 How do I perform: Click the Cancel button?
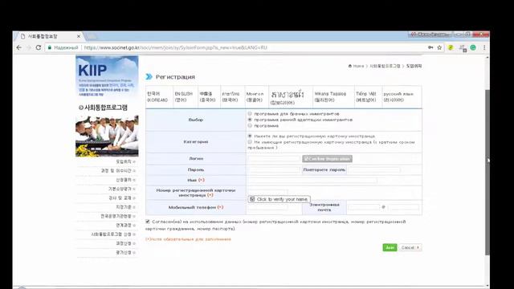pos(410,247)
